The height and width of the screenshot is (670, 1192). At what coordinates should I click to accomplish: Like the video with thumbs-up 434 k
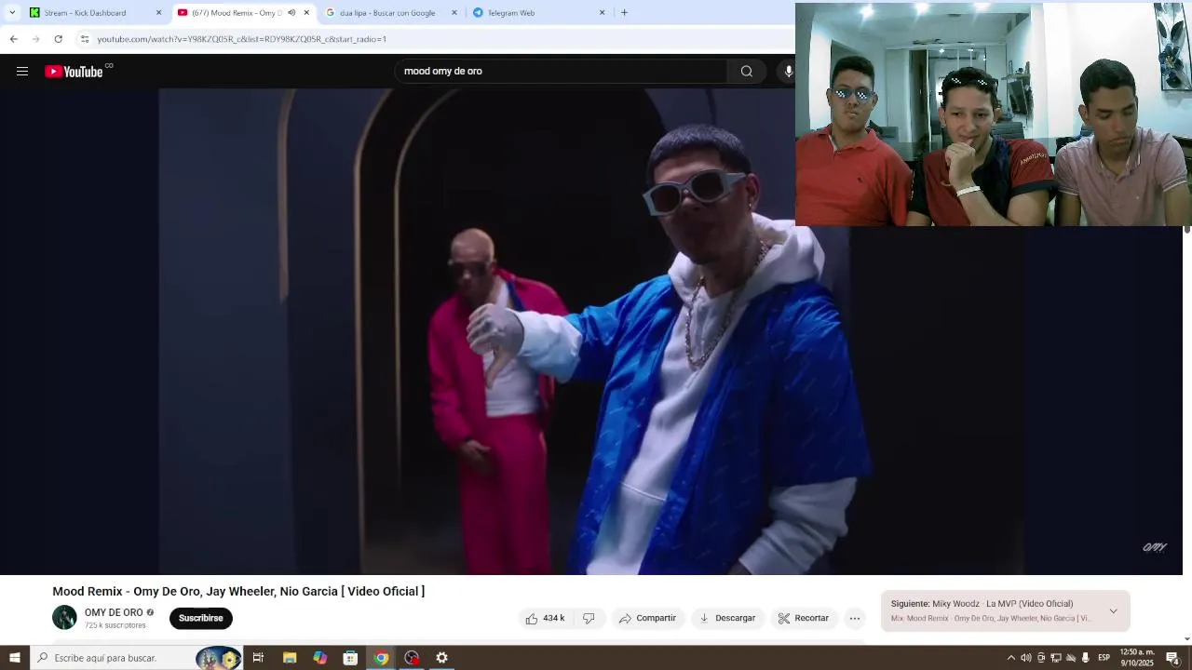[x=545, y=618]
